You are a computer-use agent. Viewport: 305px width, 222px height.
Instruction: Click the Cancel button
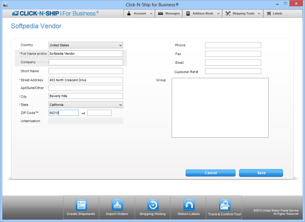pos(211,173)
